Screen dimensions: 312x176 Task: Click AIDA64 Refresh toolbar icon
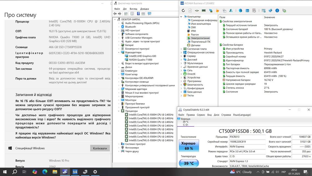tap(183, 11)
